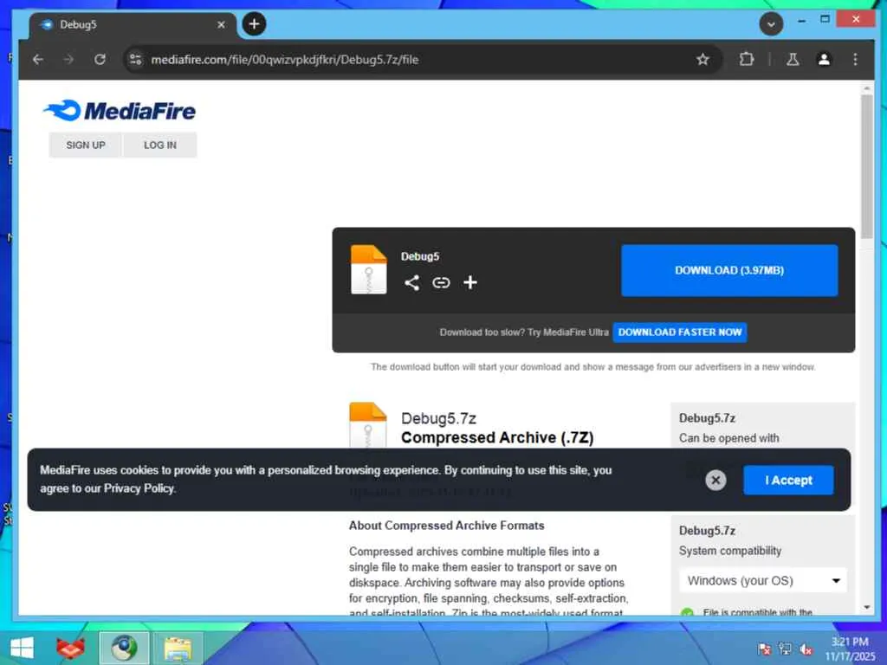Viewport: 887px width, 665px height.
Task: Open the extensions puzzle icon
Action: click(x=747, y=60)
